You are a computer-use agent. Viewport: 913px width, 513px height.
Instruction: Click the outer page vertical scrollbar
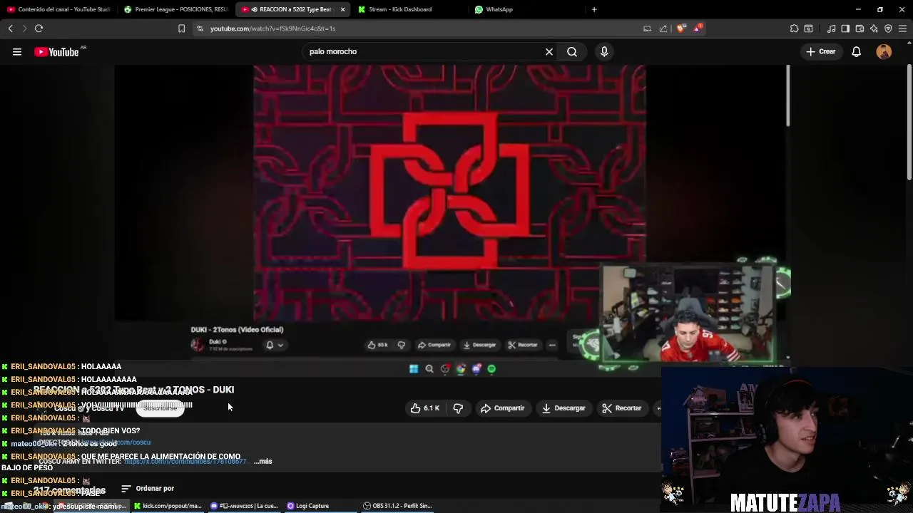tap(909, 121)
